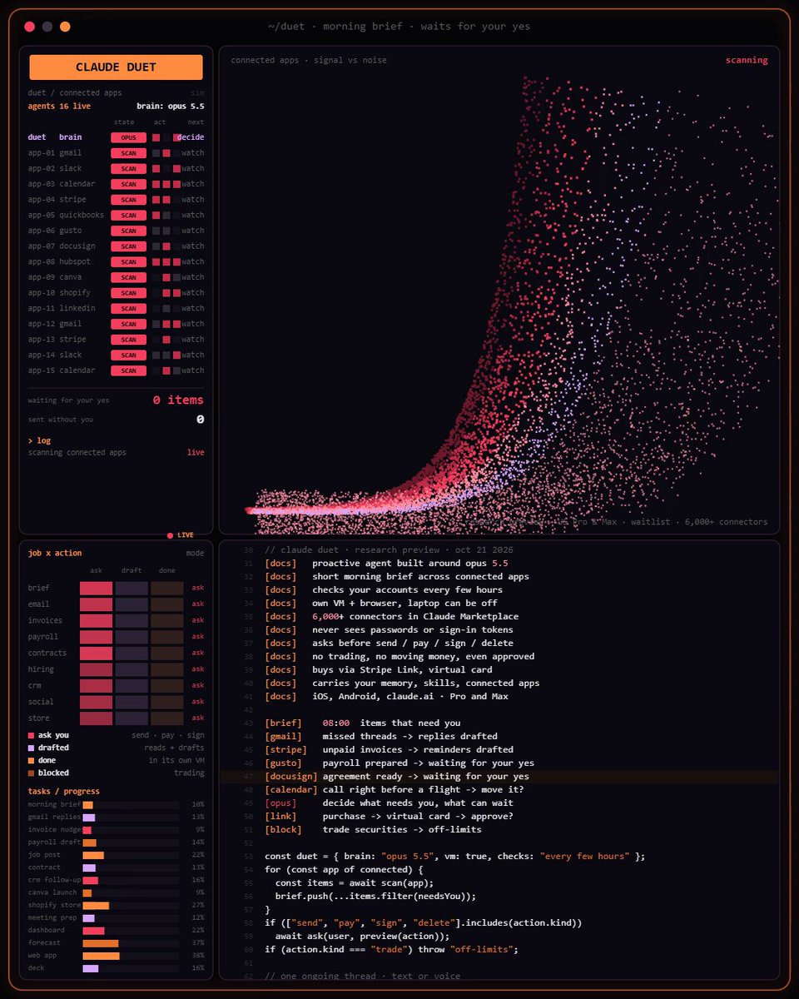Toggle the ask cell for brief row
The height and width of the screenshot is (999, 799).
pos(96,588)
